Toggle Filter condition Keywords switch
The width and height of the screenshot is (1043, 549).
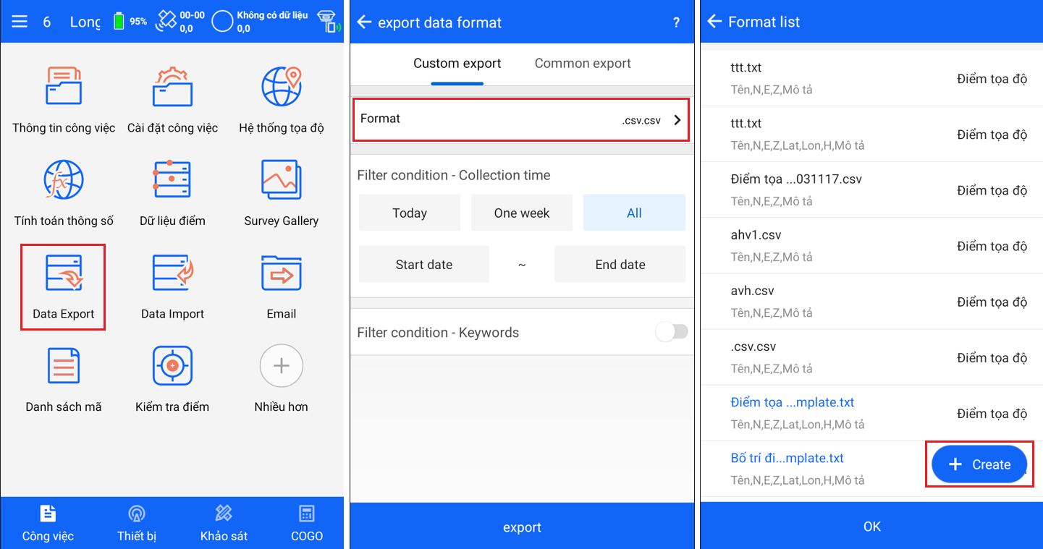click(x=671, y=332)
